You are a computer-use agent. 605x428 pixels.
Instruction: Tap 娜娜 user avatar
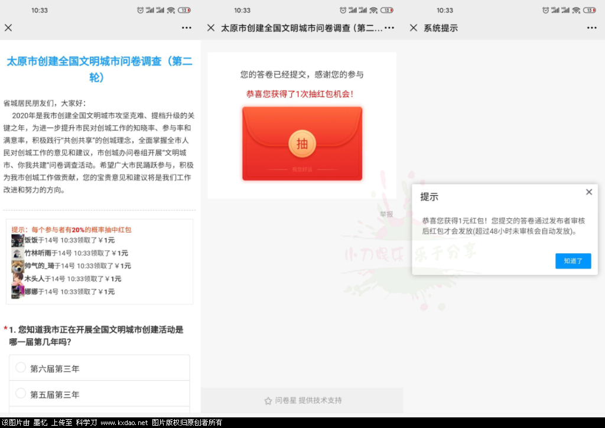(x=17, y=292)
